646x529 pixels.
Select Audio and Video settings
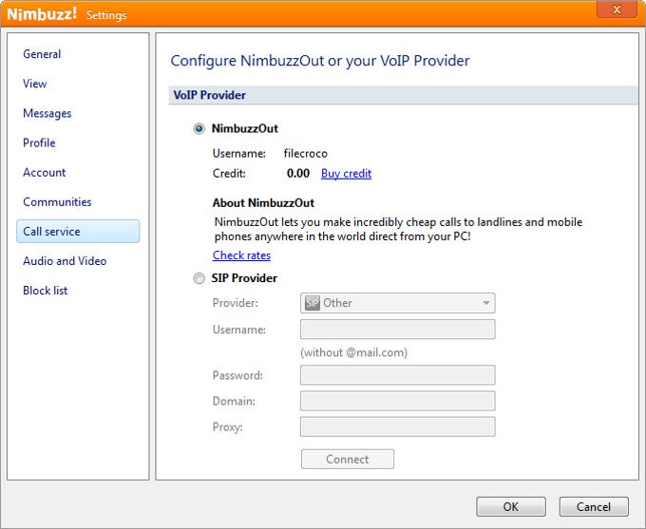point(65,260)
